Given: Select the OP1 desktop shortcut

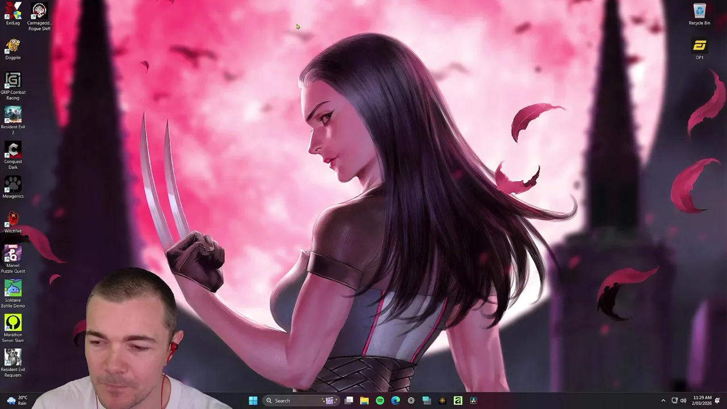Looking at the screenshot, I should pyautogui.click(x=699, y=49).
